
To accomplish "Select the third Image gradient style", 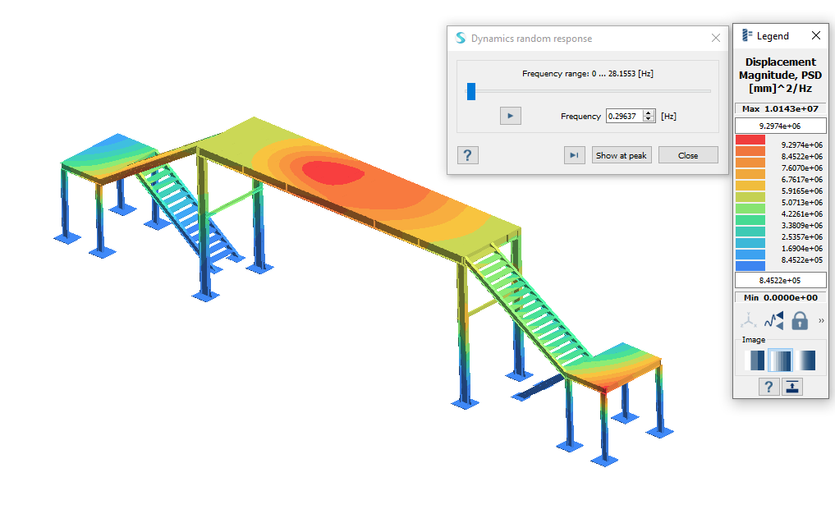I will (806, 360).
